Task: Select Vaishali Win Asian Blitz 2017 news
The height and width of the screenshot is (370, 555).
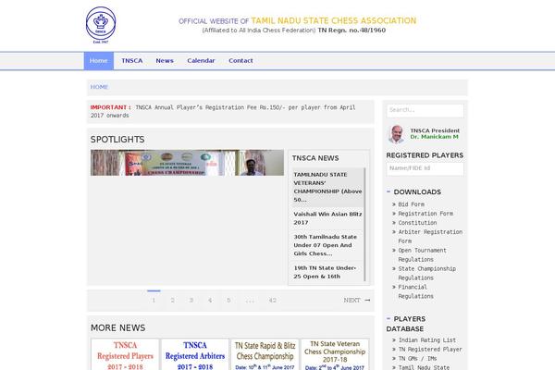Action: point(327,218)
